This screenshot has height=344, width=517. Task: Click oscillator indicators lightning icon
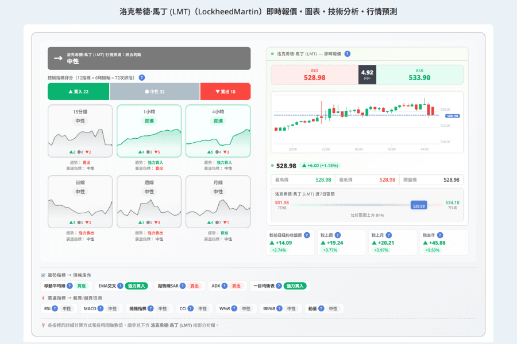(43, 298)
